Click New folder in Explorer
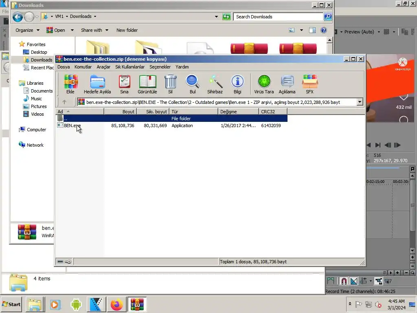This screenshot has width=417, height=313. point(127,30)
